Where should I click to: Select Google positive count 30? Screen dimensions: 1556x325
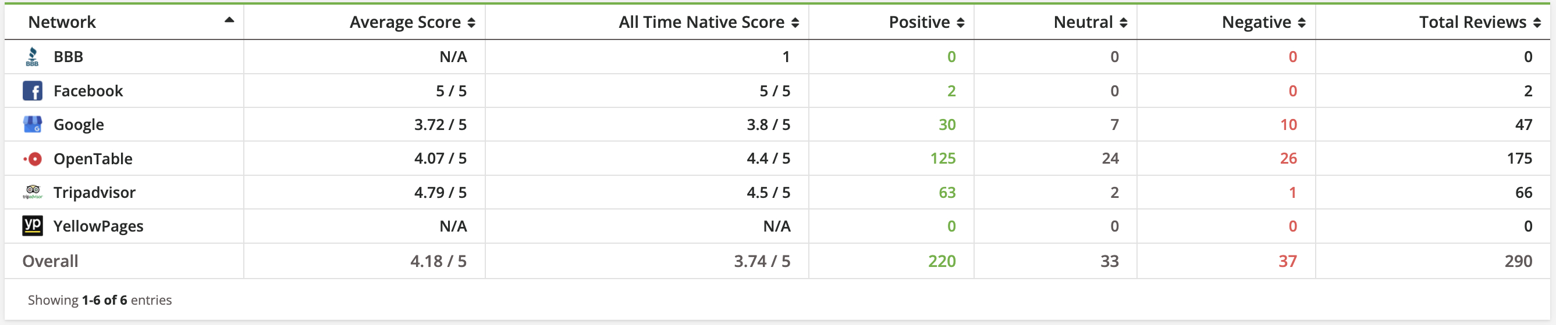click(x=947, y=125)
